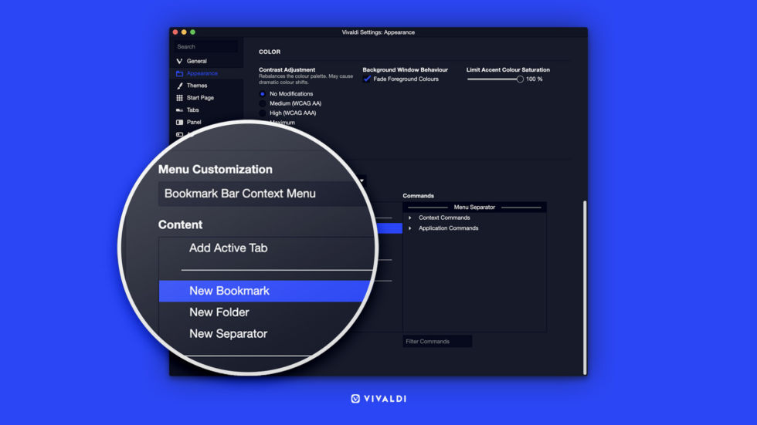Viewport: 757px width, 425px height.
Task: Expand Context Commands tree item
Action: pos(410,218)
